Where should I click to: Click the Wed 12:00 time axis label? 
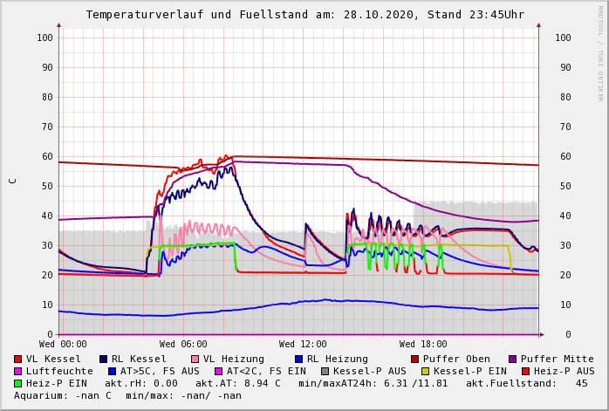303,345
